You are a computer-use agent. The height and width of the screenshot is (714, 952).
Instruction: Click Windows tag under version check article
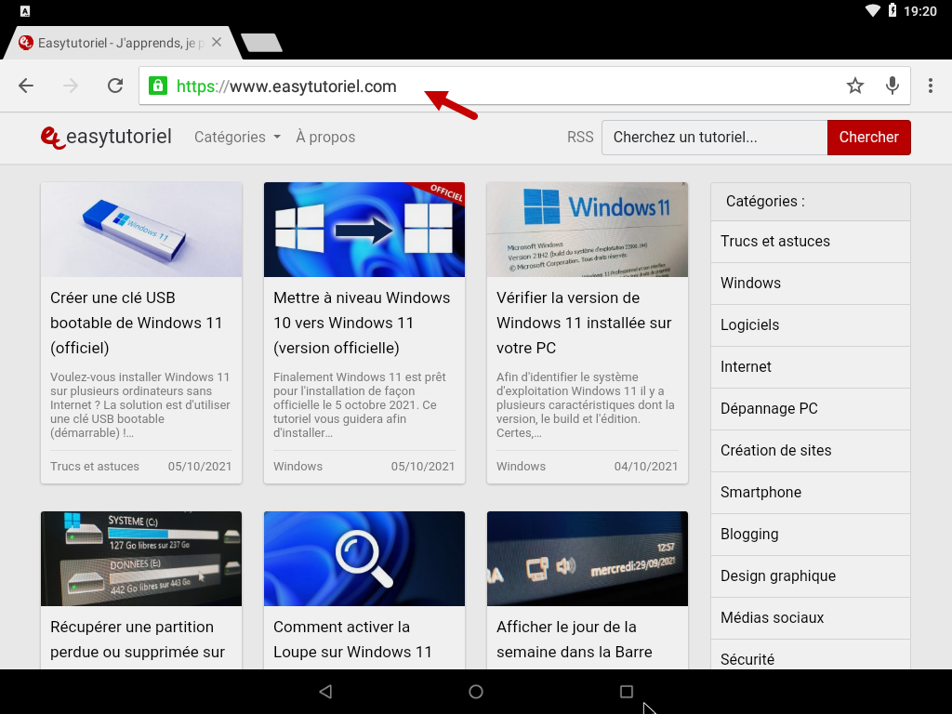(521, 467)
